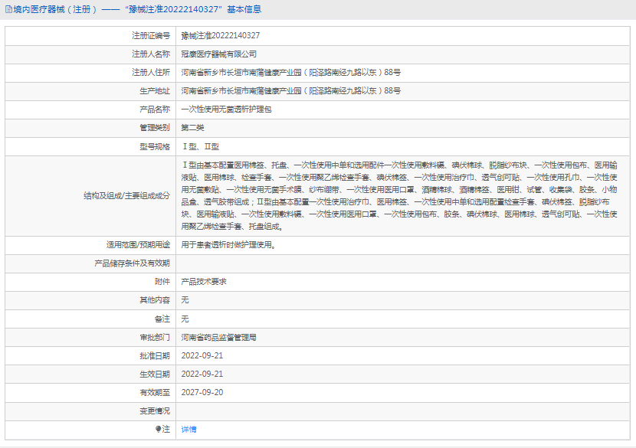Click the 产品技术要求 attachment value
The width and height of the screenshot is (636, 448).
pyautogui.click(x=204, y=282)
